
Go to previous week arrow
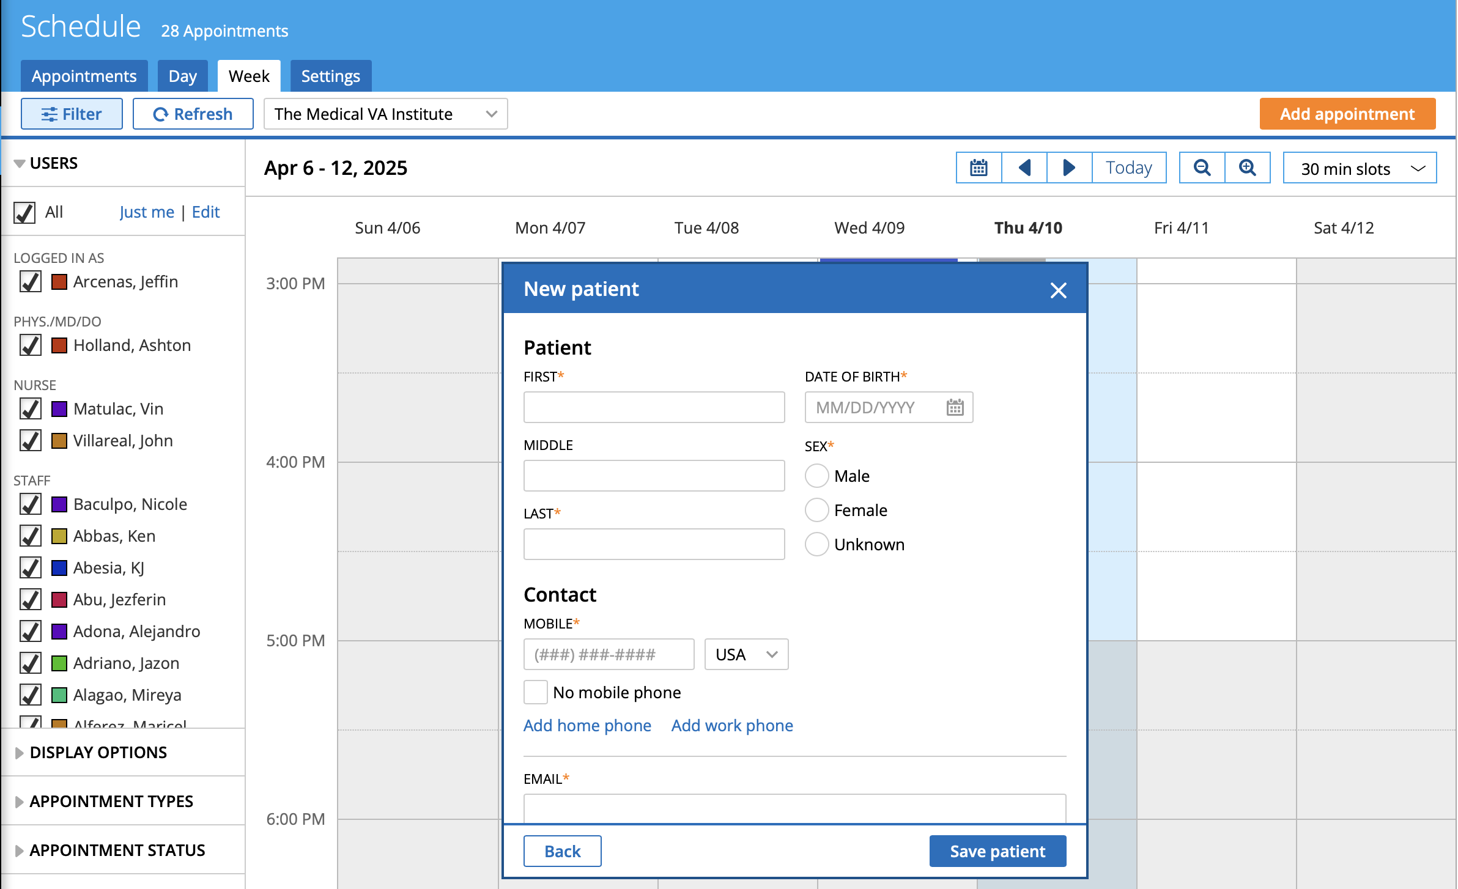click(1024, 168)
